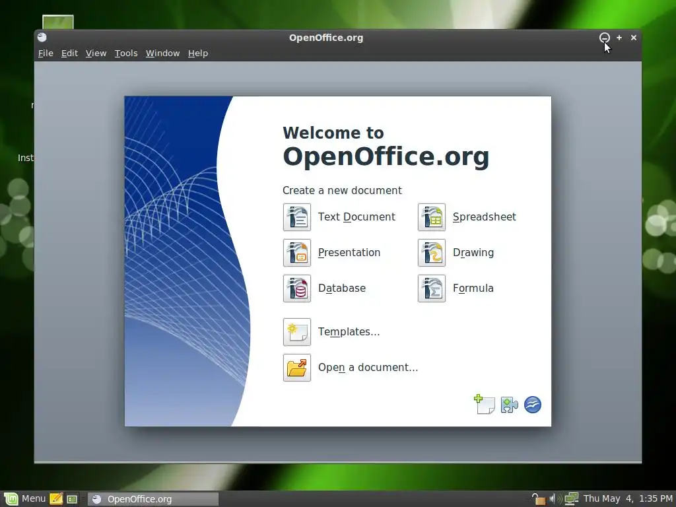Create a new Text Document

pyautogui.click(x=296, y=217)
